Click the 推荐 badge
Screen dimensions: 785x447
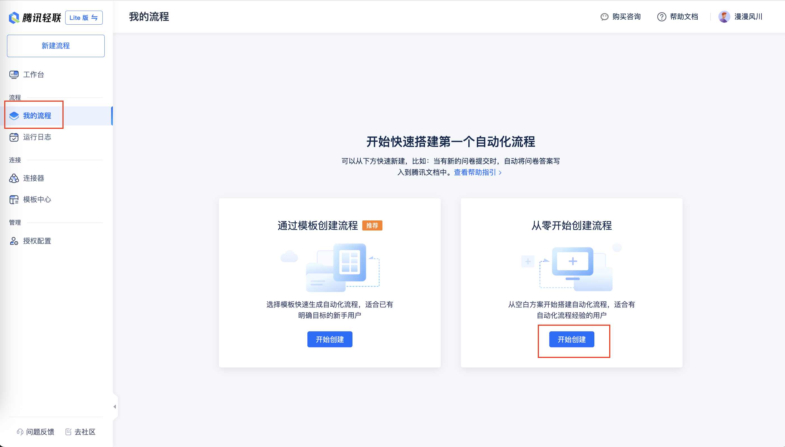point(372,226)
